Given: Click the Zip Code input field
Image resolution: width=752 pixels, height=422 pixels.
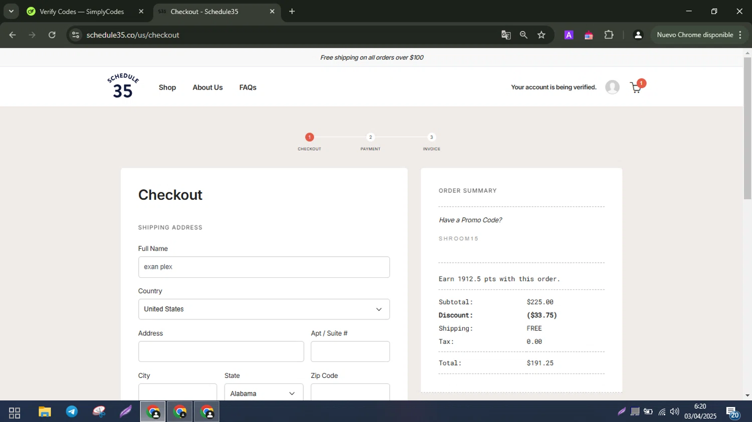Looking at the screenshot, I should point(350,392).
